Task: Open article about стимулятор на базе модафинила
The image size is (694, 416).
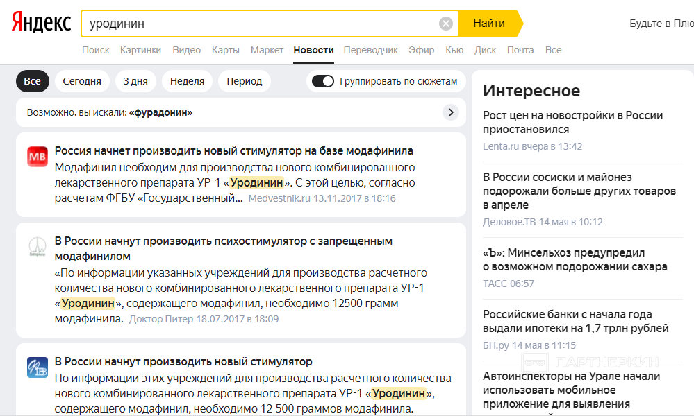Action: click(x=233, y=150)
